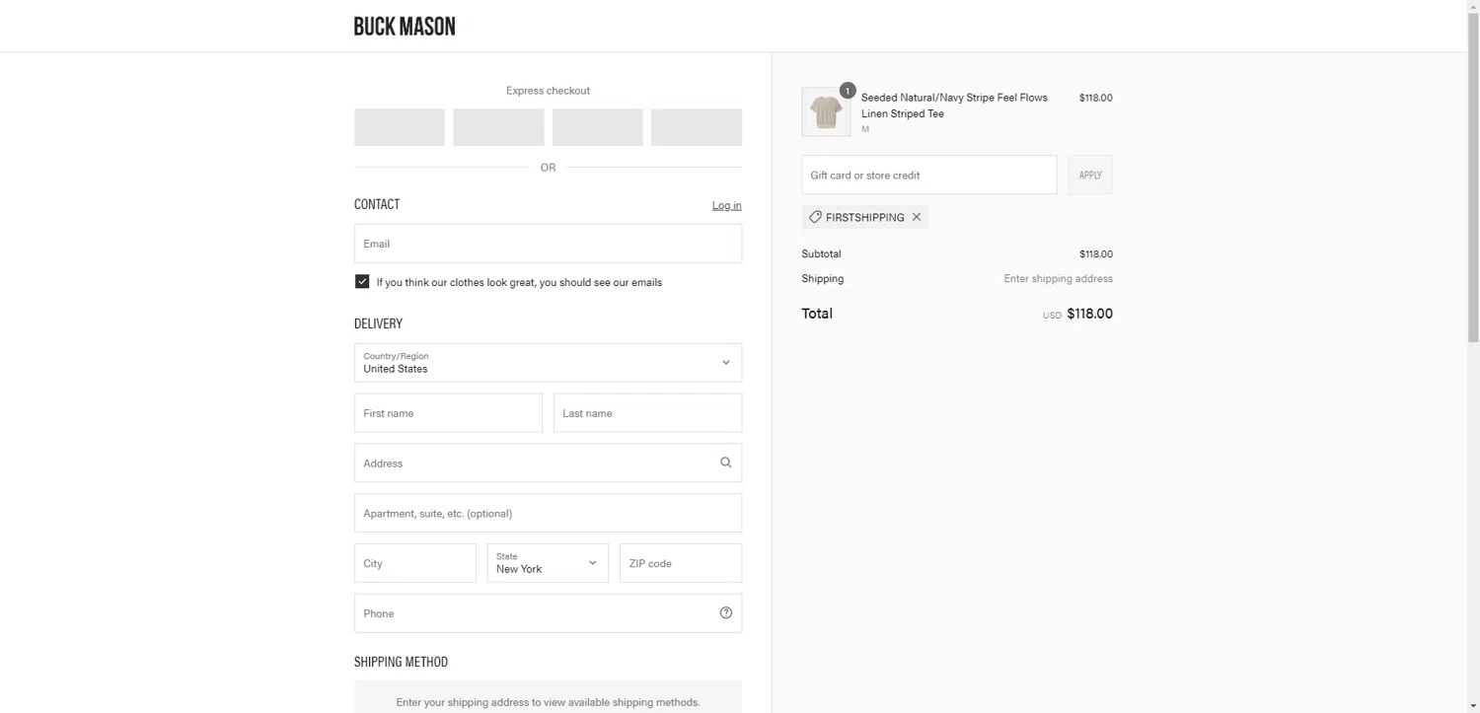This screenshot has height=713, width=1480.
Task: Click the Gift card or store credit field
Action: pyautogui.click(x=929, y=175)
